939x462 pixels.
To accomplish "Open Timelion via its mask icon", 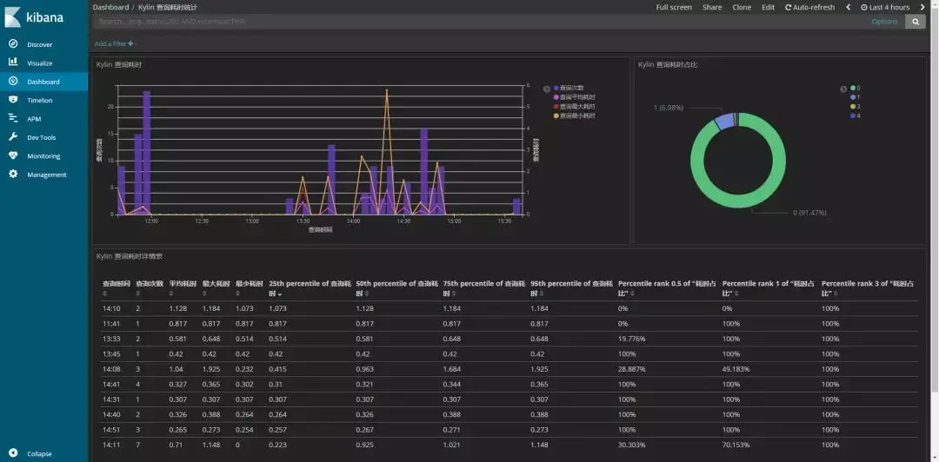I will (x=13, y=100).
